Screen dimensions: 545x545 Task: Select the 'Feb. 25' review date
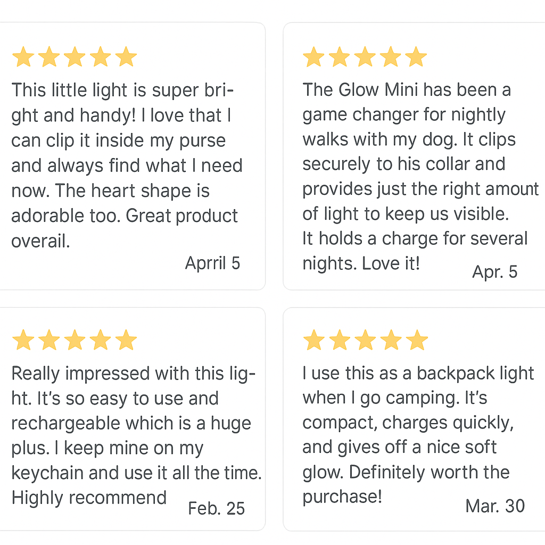point(216,508)
